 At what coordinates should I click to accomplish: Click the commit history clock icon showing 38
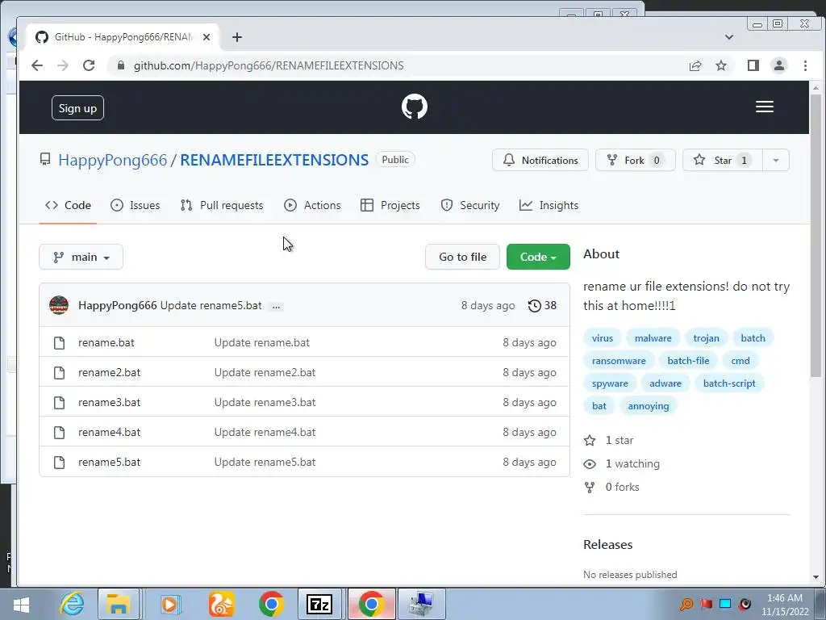[x=542, y=306]
